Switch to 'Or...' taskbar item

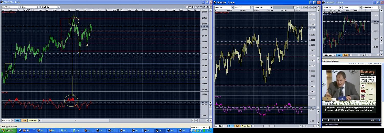(x=124, y=130)
